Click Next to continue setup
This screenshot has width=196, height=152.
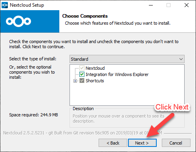coord(142,143)
